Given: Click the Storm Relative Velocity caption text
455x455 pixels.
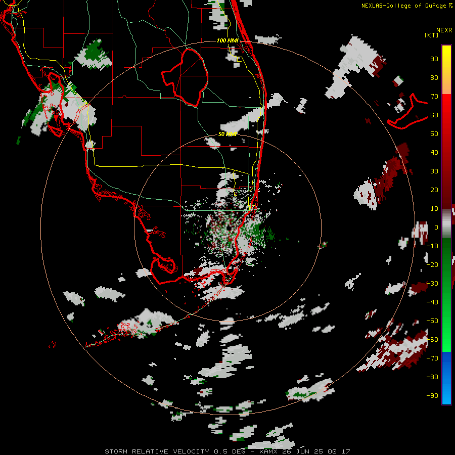Looking at the screenshot, I should (x=227, y=451).
